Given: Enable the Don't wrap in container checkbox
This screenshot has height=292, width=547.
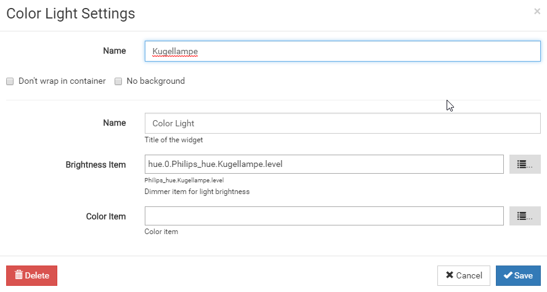Looking at the screenshot, I should (10, 81).
